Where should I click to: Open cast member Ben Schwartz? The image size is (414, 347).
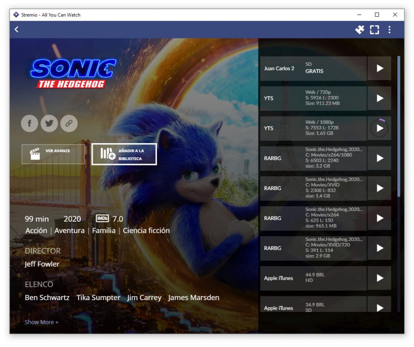click(x=47, y=298)
